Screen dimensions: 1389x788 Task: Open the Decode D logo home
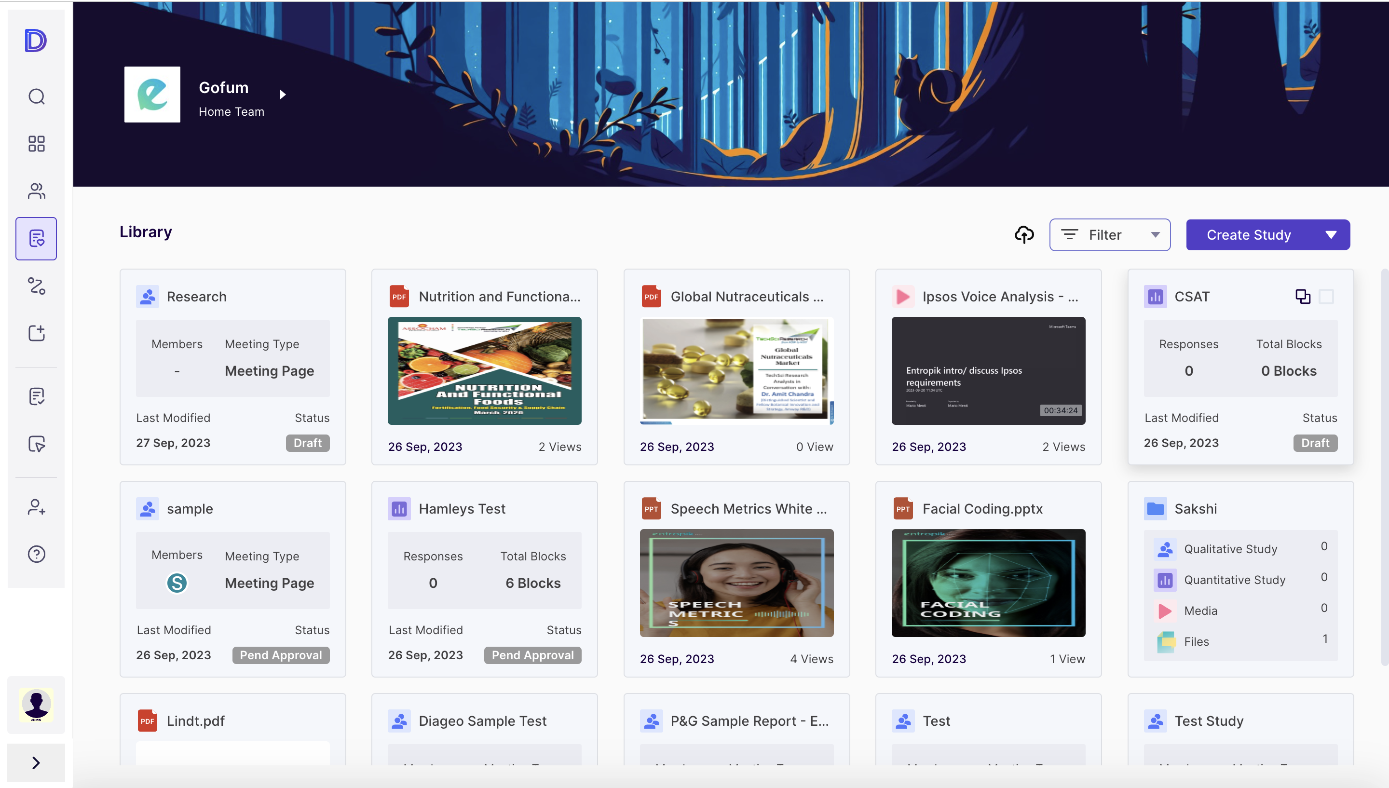[36, 40]
